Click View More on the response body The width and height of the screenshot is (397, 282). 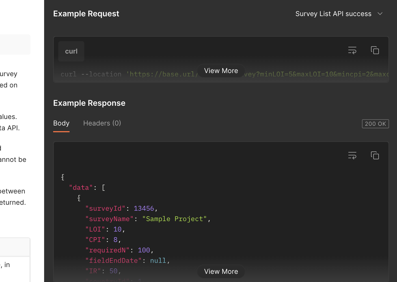[x=221, y=272]
